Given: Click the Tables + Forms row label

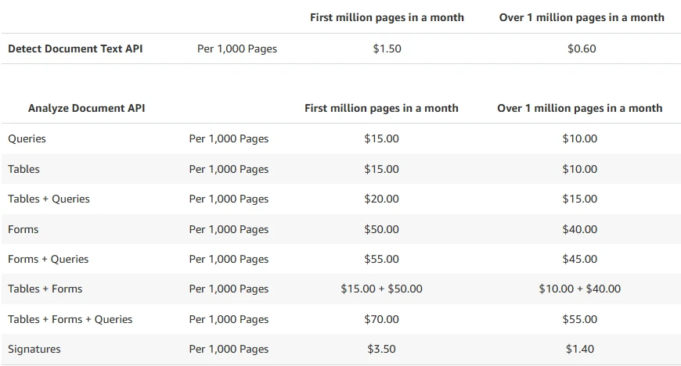Looking at the screenshot, I should click(x=45, y=289).
